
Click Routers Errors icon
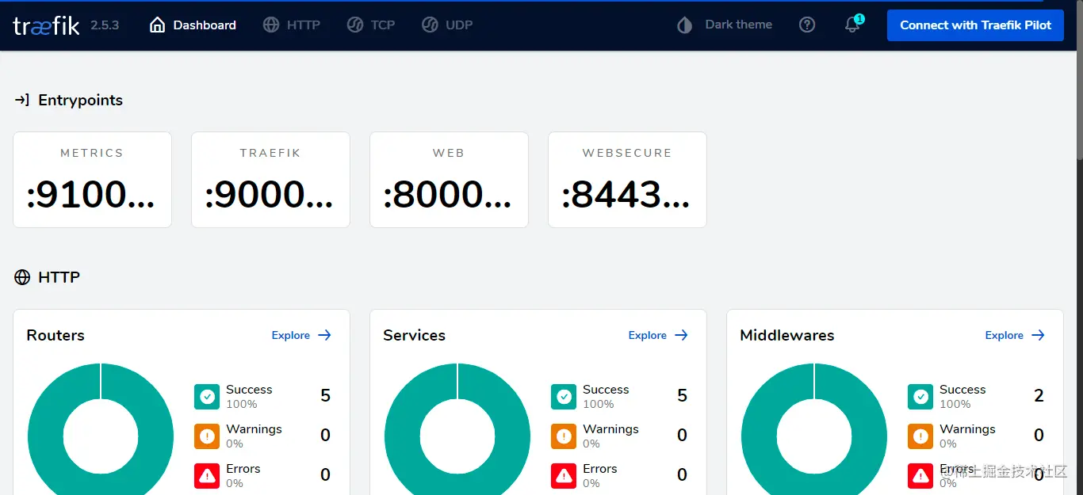pos(207,476)
